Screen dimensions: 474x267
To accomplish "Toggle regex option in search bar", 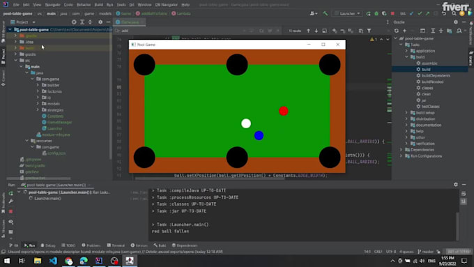I will point(277,31).
